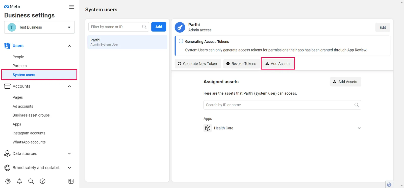
Task: Click the Edit button for Parthi
Action: pos(383,28)
